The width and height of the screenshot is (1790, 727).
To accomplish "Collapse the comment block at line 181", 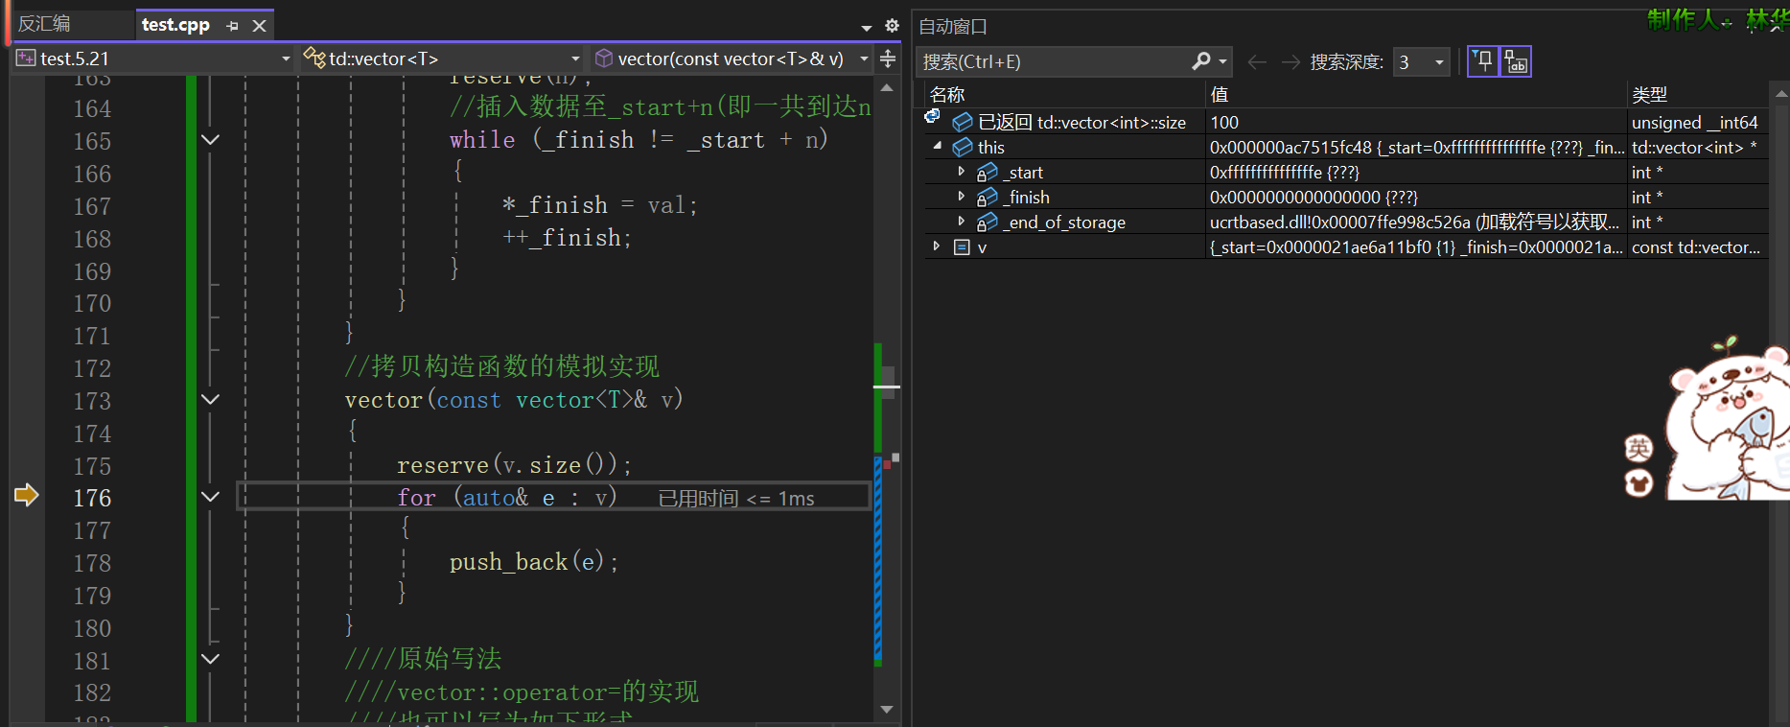I will (x=211, y=659).
